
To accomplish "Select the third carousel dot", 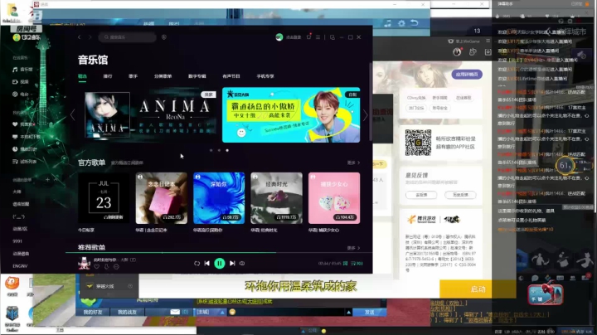I will click(227, 150).
